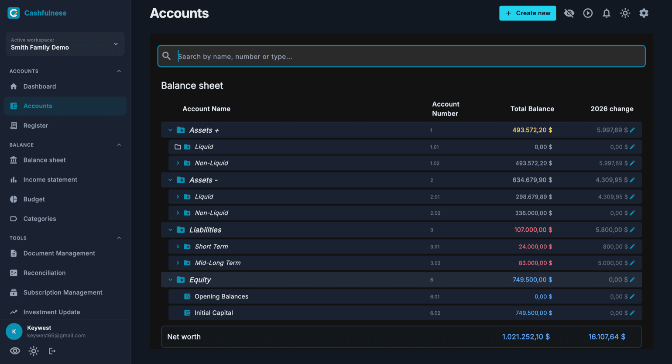The image size is (672, 364).
Task: Open Document Management tool
Action: pyautogui.click(x=65, y=253)
